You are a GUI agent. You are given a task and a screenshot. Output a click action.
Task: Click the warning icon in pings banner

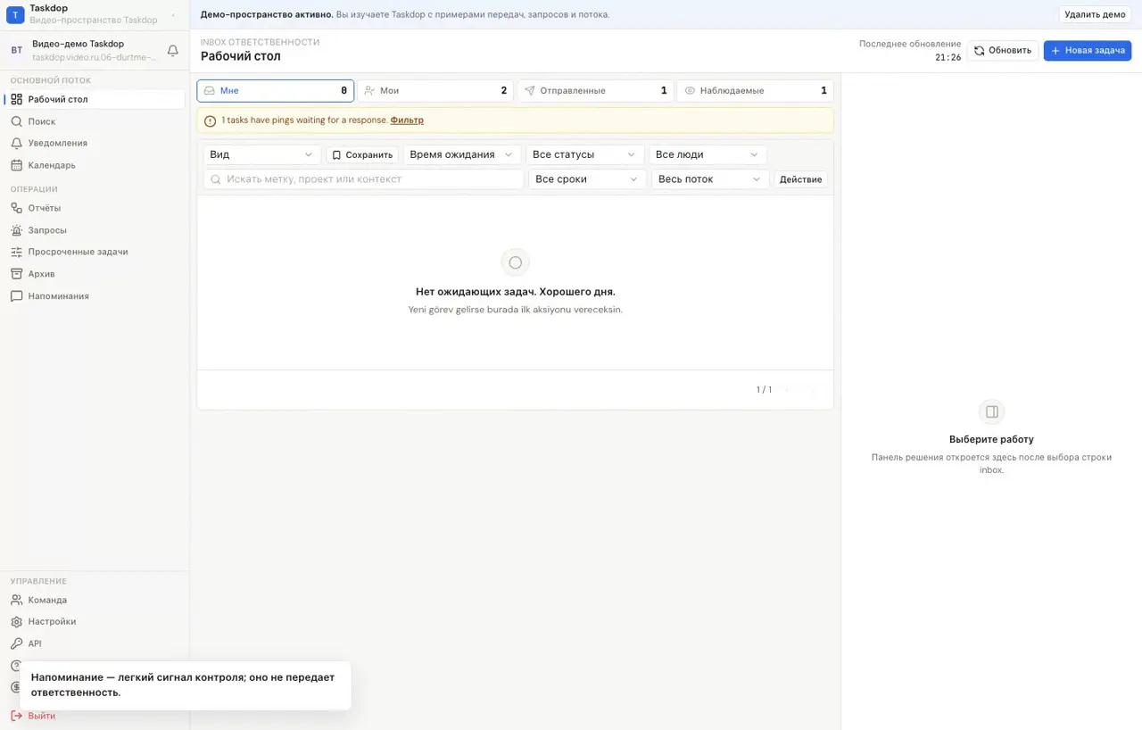(210, 120)
